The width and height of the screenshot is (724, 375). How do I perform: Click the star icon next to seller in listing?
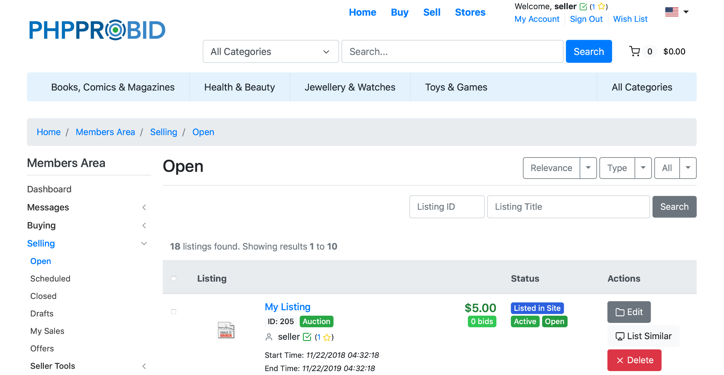point(327,337)
